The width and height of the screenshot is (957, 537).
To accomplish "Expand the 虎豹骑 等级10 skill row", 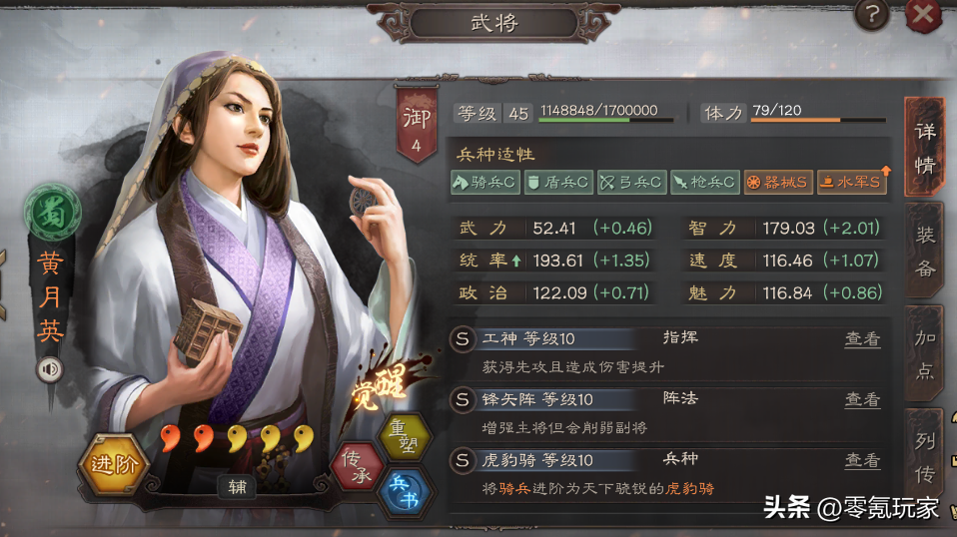I will tap(667, 474).
